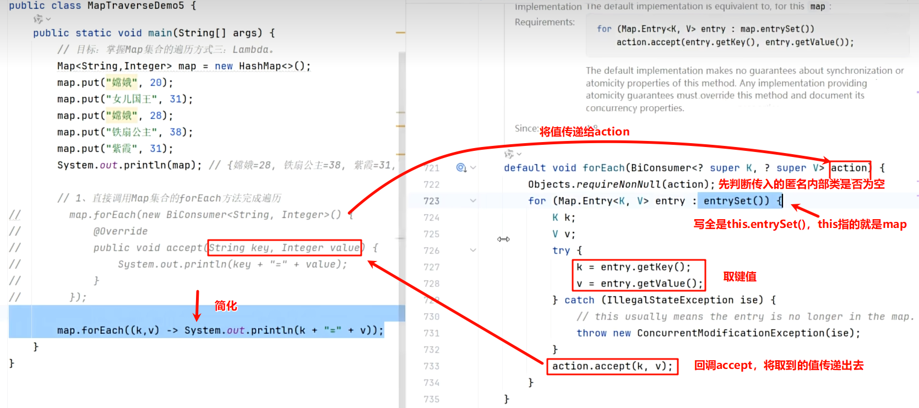The height and width of the screenshot is (408, 919).
Task: Click the Javadoc sample 'for (Map.Entry<K, V> entry' line
Action: (x=706, y=29)
